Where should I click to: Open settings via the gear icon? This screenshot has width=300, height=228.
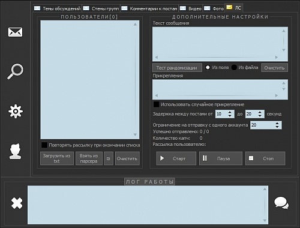pos(16,111)
